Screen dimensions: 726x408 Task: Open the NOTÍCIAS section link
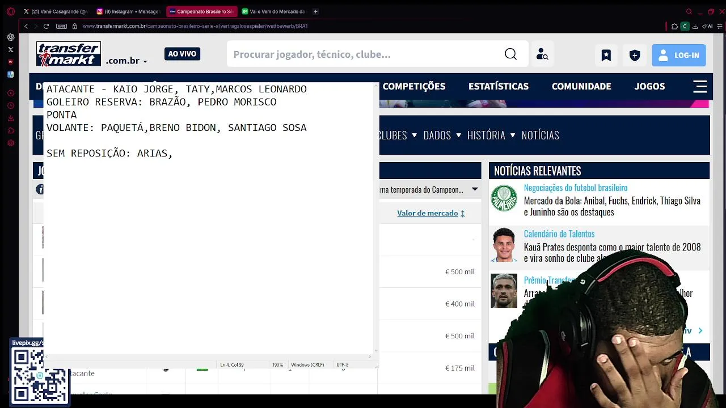(540, 135)
